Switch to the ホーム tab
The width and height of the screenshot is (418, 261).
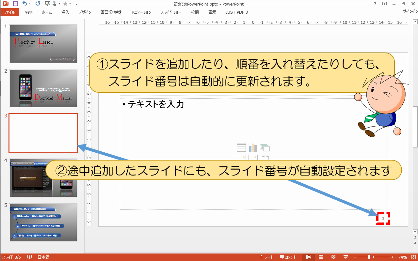coord(47,12)
